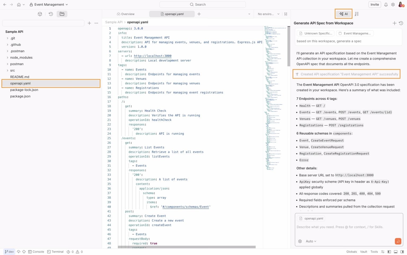Switch to the Overview tab
Viewport: 407px width, 255px height.
click(126, 14)
